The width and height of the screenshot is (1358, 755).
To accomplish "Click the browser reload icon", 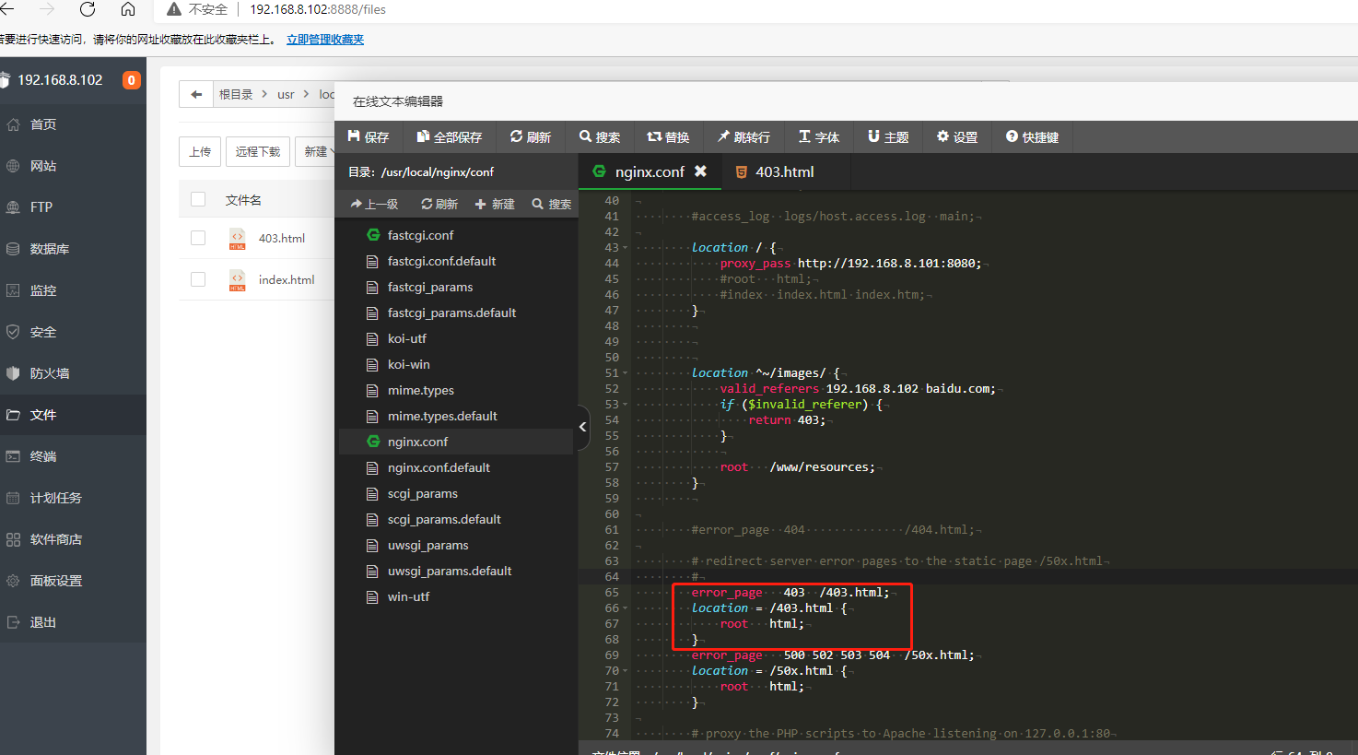I will tap(88, 9).
